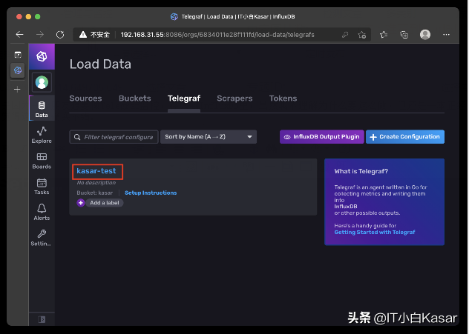The image size is (469, 334).
Task: Open the browser favorites list
Action: [x=384, y=35]
